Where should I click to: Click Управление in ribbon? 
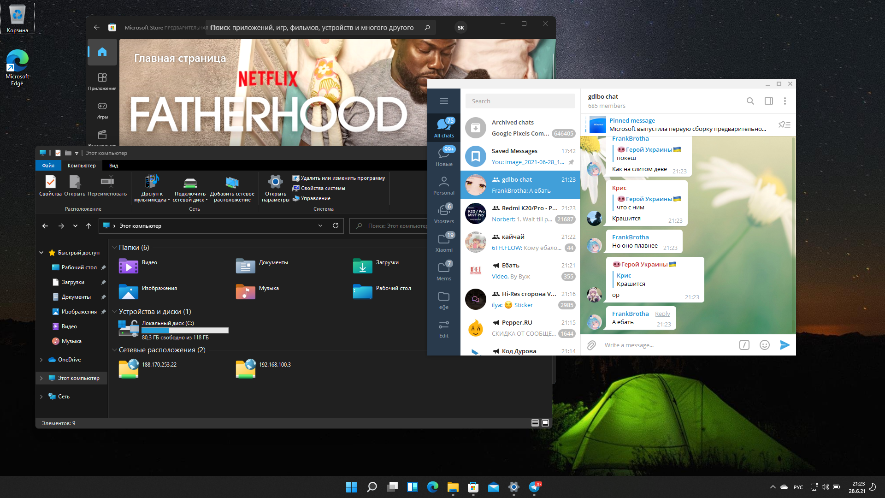[x=312, y=198]
